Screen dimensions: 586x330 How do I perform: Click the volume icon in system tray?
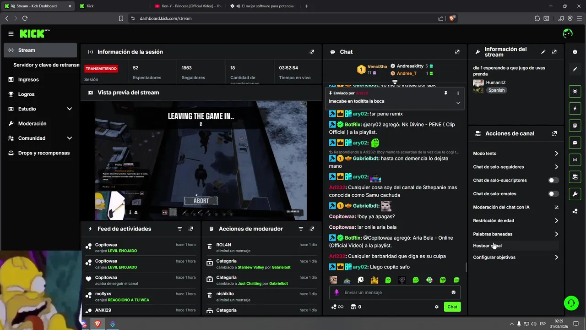pyautogui.click(x=534, y=324)
